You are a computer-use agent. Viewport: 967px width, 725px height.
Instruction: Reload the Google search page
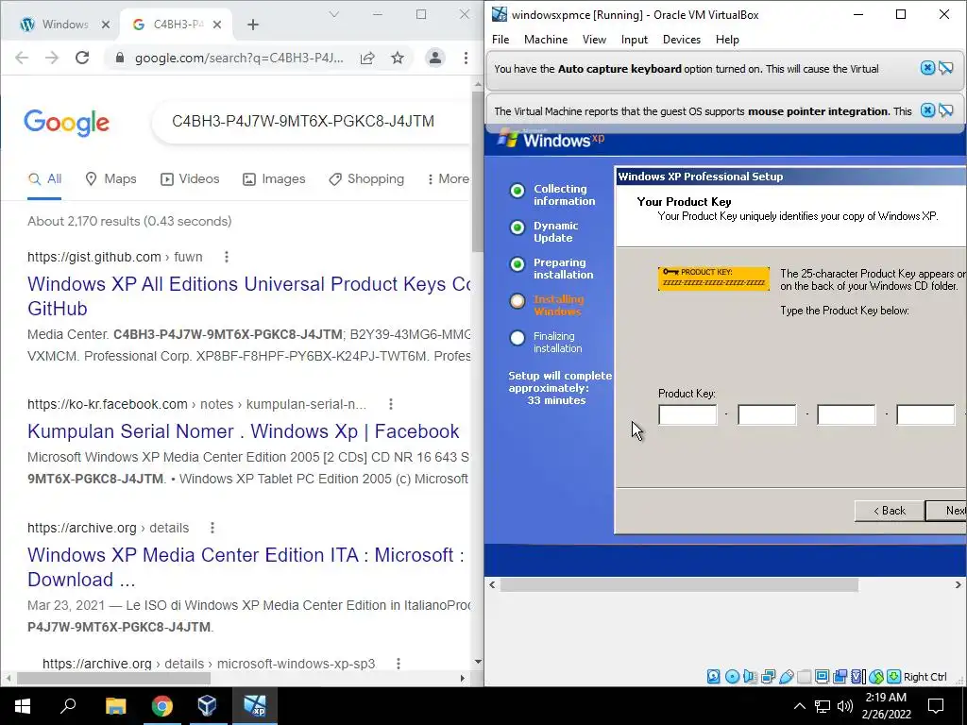click(x=82, y=58)
